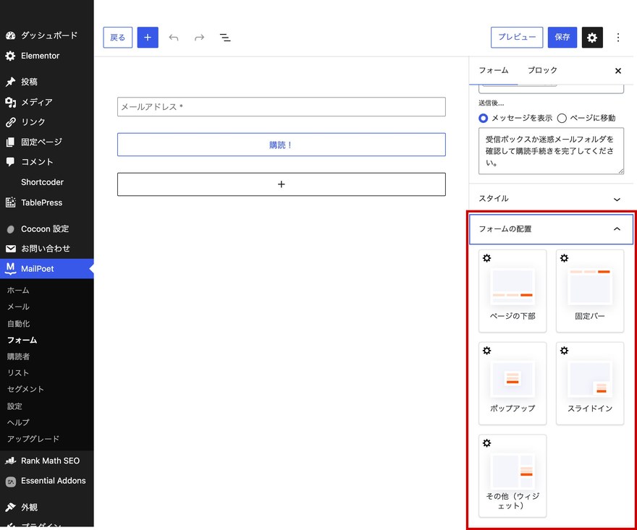Open MailPoet 自動化 submenu item
The width and height of the screenshot is (637, 530).
(18, 323)
